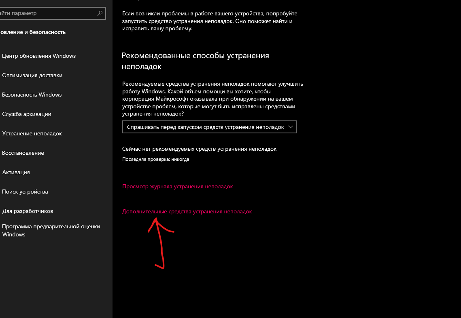The width and height of the screenshot is (461, 318).
Task: Click the chevron arrow of troubleshooting dropdown
Action: 291,127
